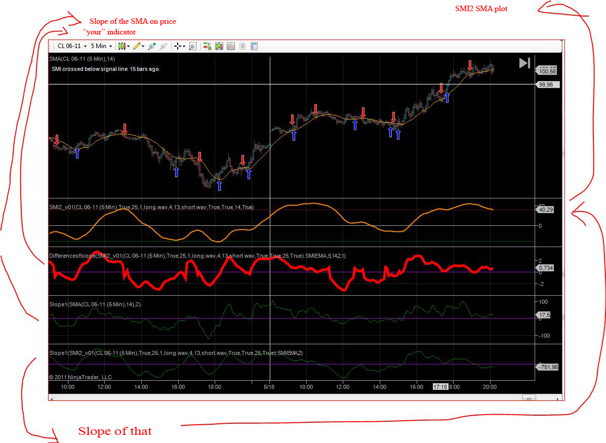The height and width of the screenshot is (443, 606).
Task: Select the crosshair cursor tool
Action: pyautogui.click(x=178, y=47)
